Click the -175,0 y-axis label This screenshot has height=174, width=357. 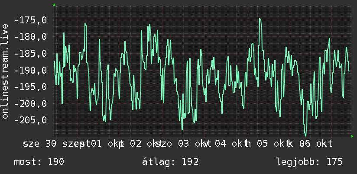click(x=30, y=20)
